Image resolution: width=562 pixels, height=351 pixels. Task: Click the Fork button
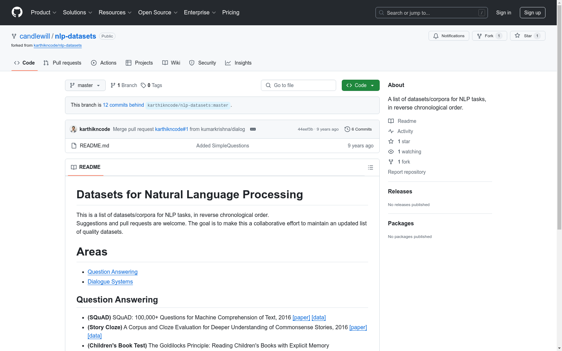click(490, 36)
